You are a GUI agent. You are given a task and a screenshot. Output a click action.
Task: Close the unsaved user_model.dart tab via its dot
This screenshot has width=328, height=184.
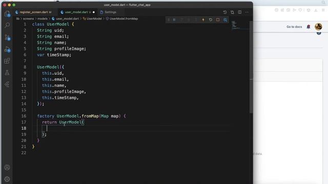point(94,12)
